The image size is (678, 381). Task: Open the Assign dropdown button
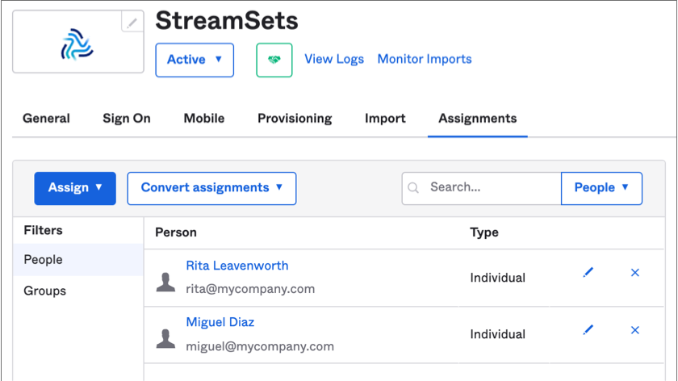[75, 188]
